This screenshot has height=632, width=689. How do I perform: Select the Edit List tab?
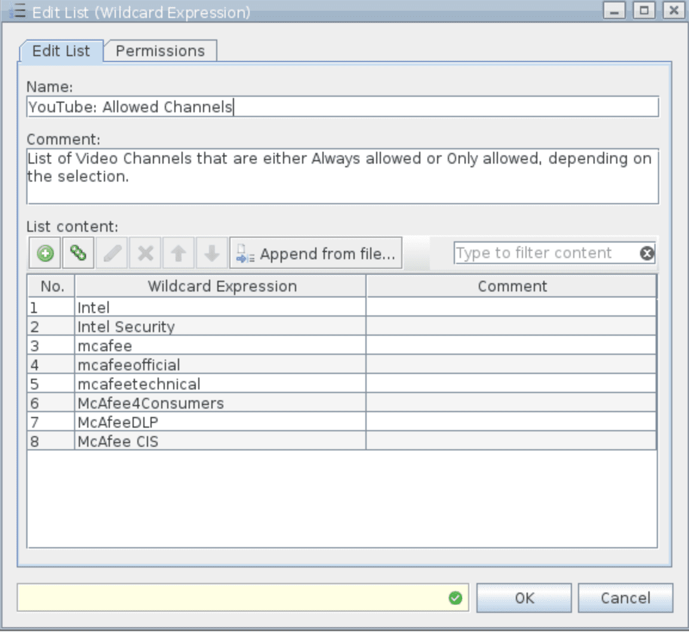[61, 51]
